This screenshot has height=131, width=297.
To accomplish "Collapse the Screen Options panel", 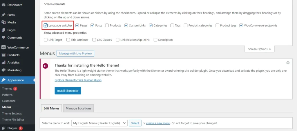I will tap(259, 49).
